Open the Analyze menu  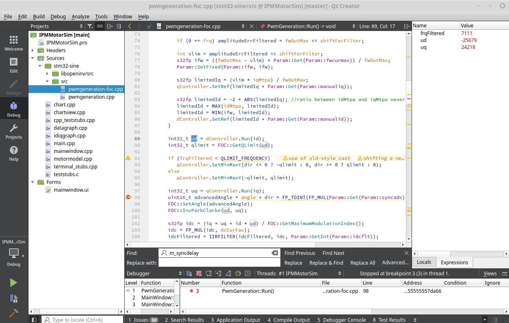[x=80, y=16]
